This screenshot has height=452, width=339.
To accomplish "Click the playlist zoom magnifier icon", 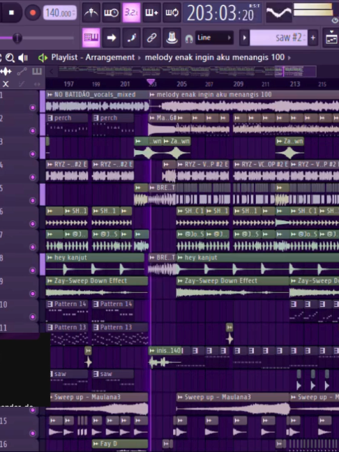I will 10,58.
